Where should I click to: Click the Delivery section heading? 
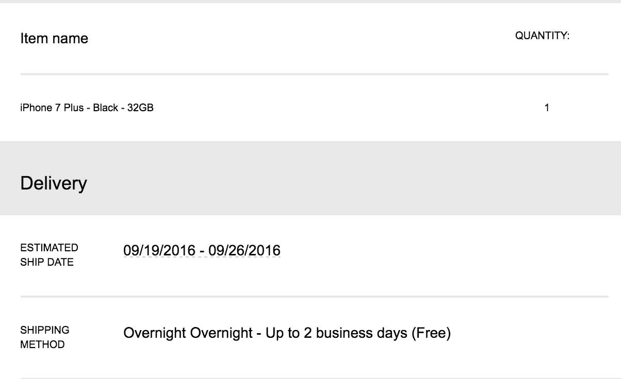coord(54,183)
